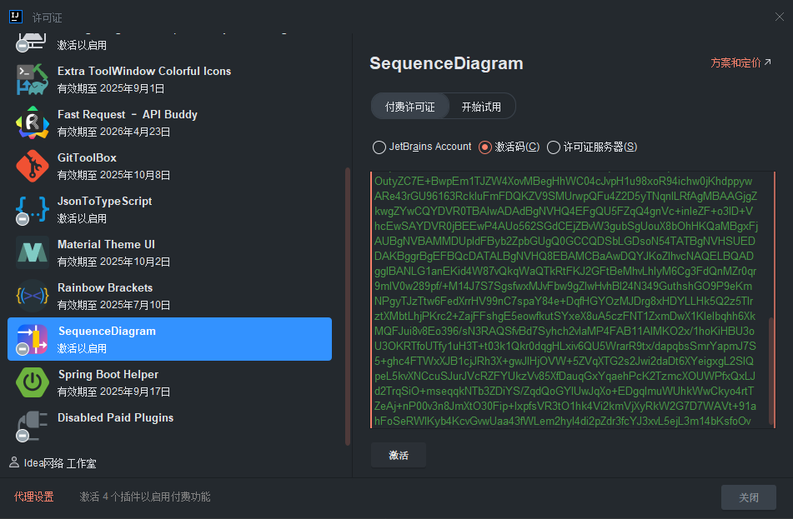
Task: Click the 激活 button
Action: pyautogui.click(x=399, y=456)
